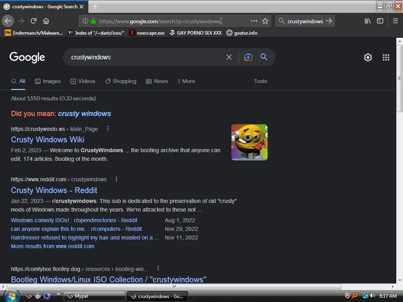Submit browser search box with the arrow

[x=329, y=21]
